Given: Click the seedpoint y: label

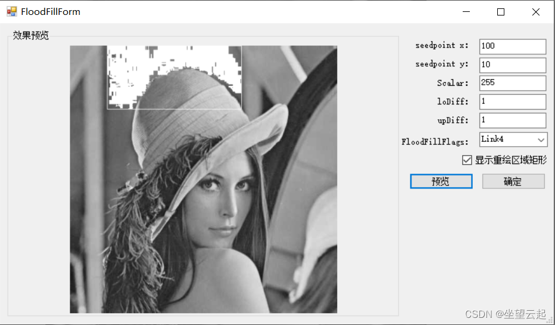Looking at the screenshot, I should click(442, 64).
